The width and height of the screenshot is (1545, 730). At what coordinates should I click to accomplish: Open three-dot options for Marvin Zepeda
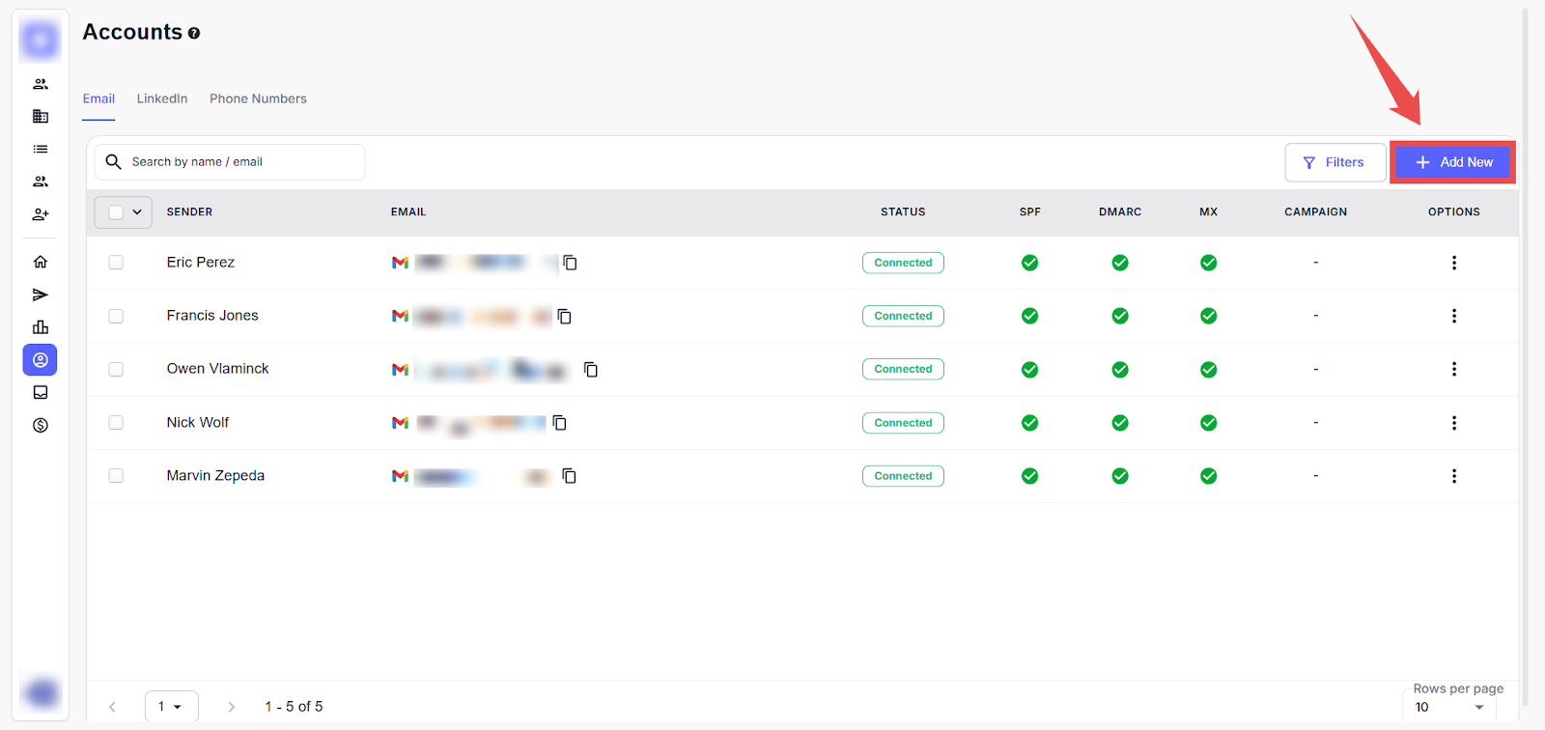[x=1453, y=476]
